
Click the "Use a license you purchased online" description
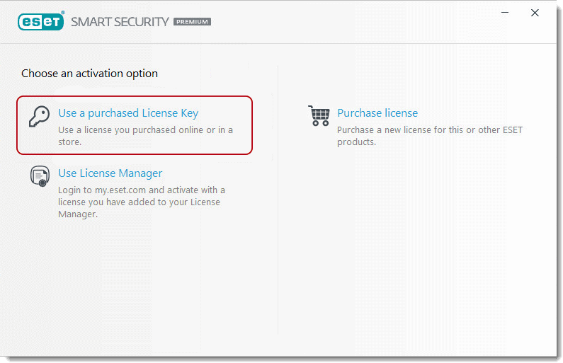tap(145, 136)
